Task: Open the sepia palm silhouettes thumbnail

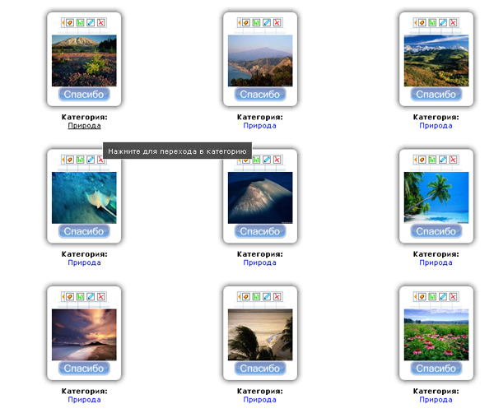Action: pyautogui.click(x=260, y=335)
